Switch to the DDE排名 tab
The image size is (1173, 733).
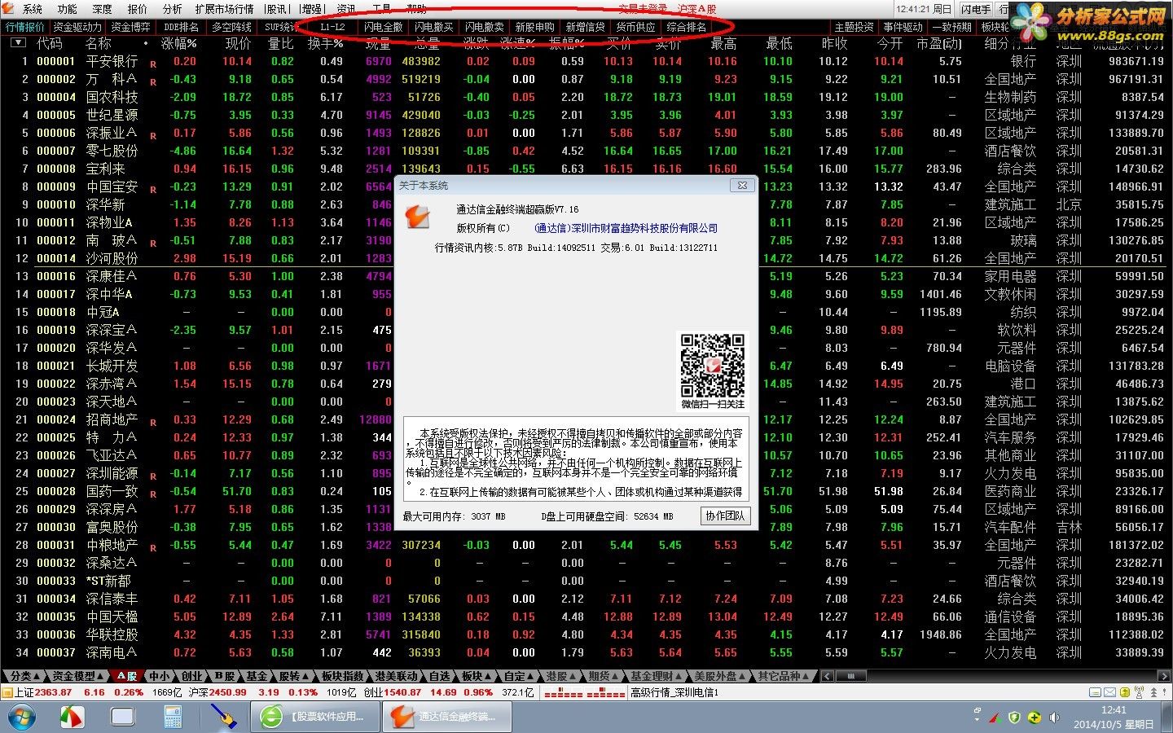click(181, 27)
